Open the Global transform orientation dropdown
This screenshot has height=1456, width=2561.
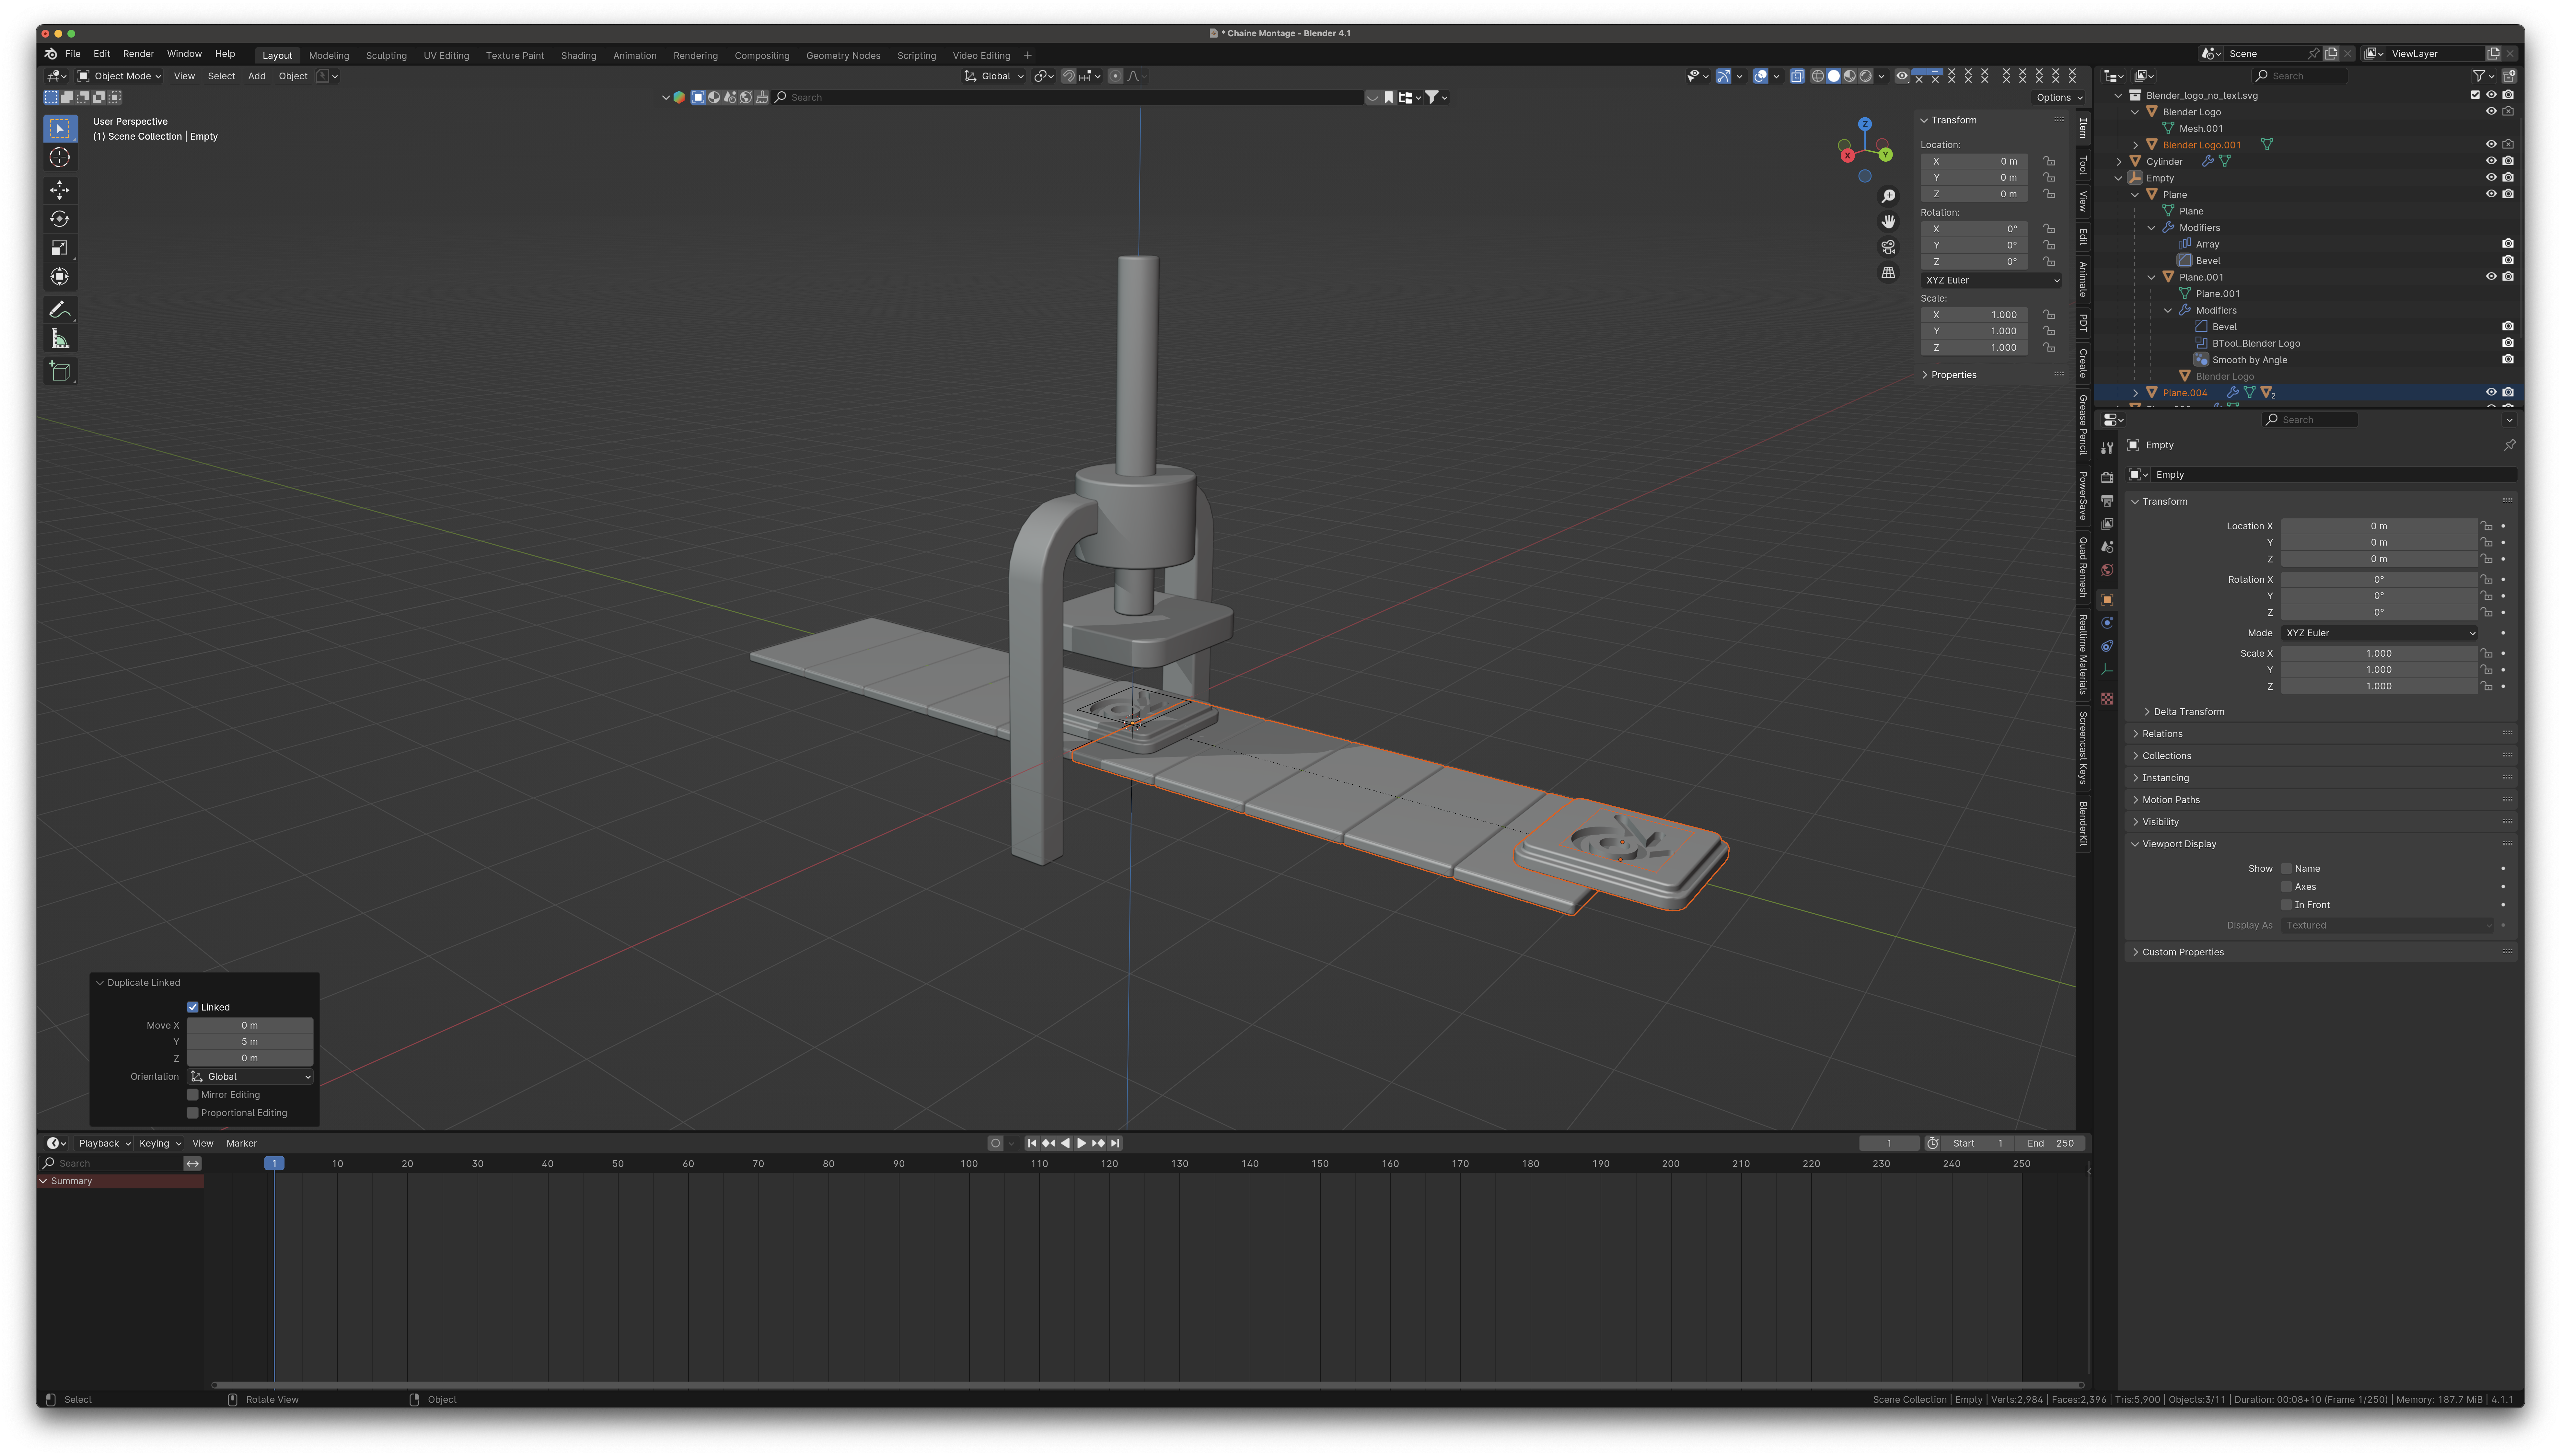click(x=994, y=76)
